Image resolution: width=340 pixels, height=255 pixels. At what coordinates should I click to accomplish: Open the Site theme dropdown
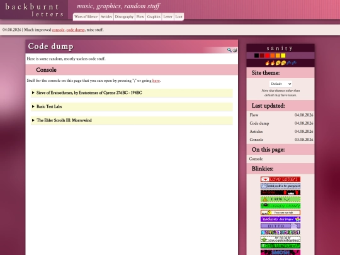pyautogui.click(x=281, y=84)
